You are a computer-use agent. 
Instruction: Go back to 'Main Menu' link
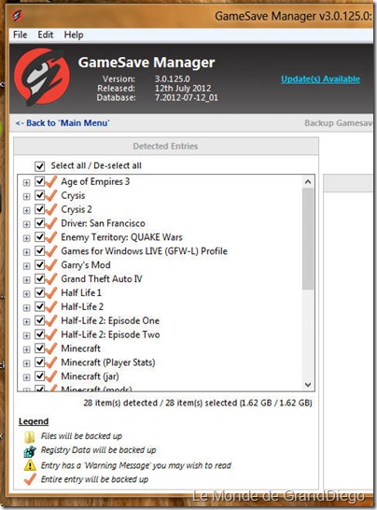63,123
